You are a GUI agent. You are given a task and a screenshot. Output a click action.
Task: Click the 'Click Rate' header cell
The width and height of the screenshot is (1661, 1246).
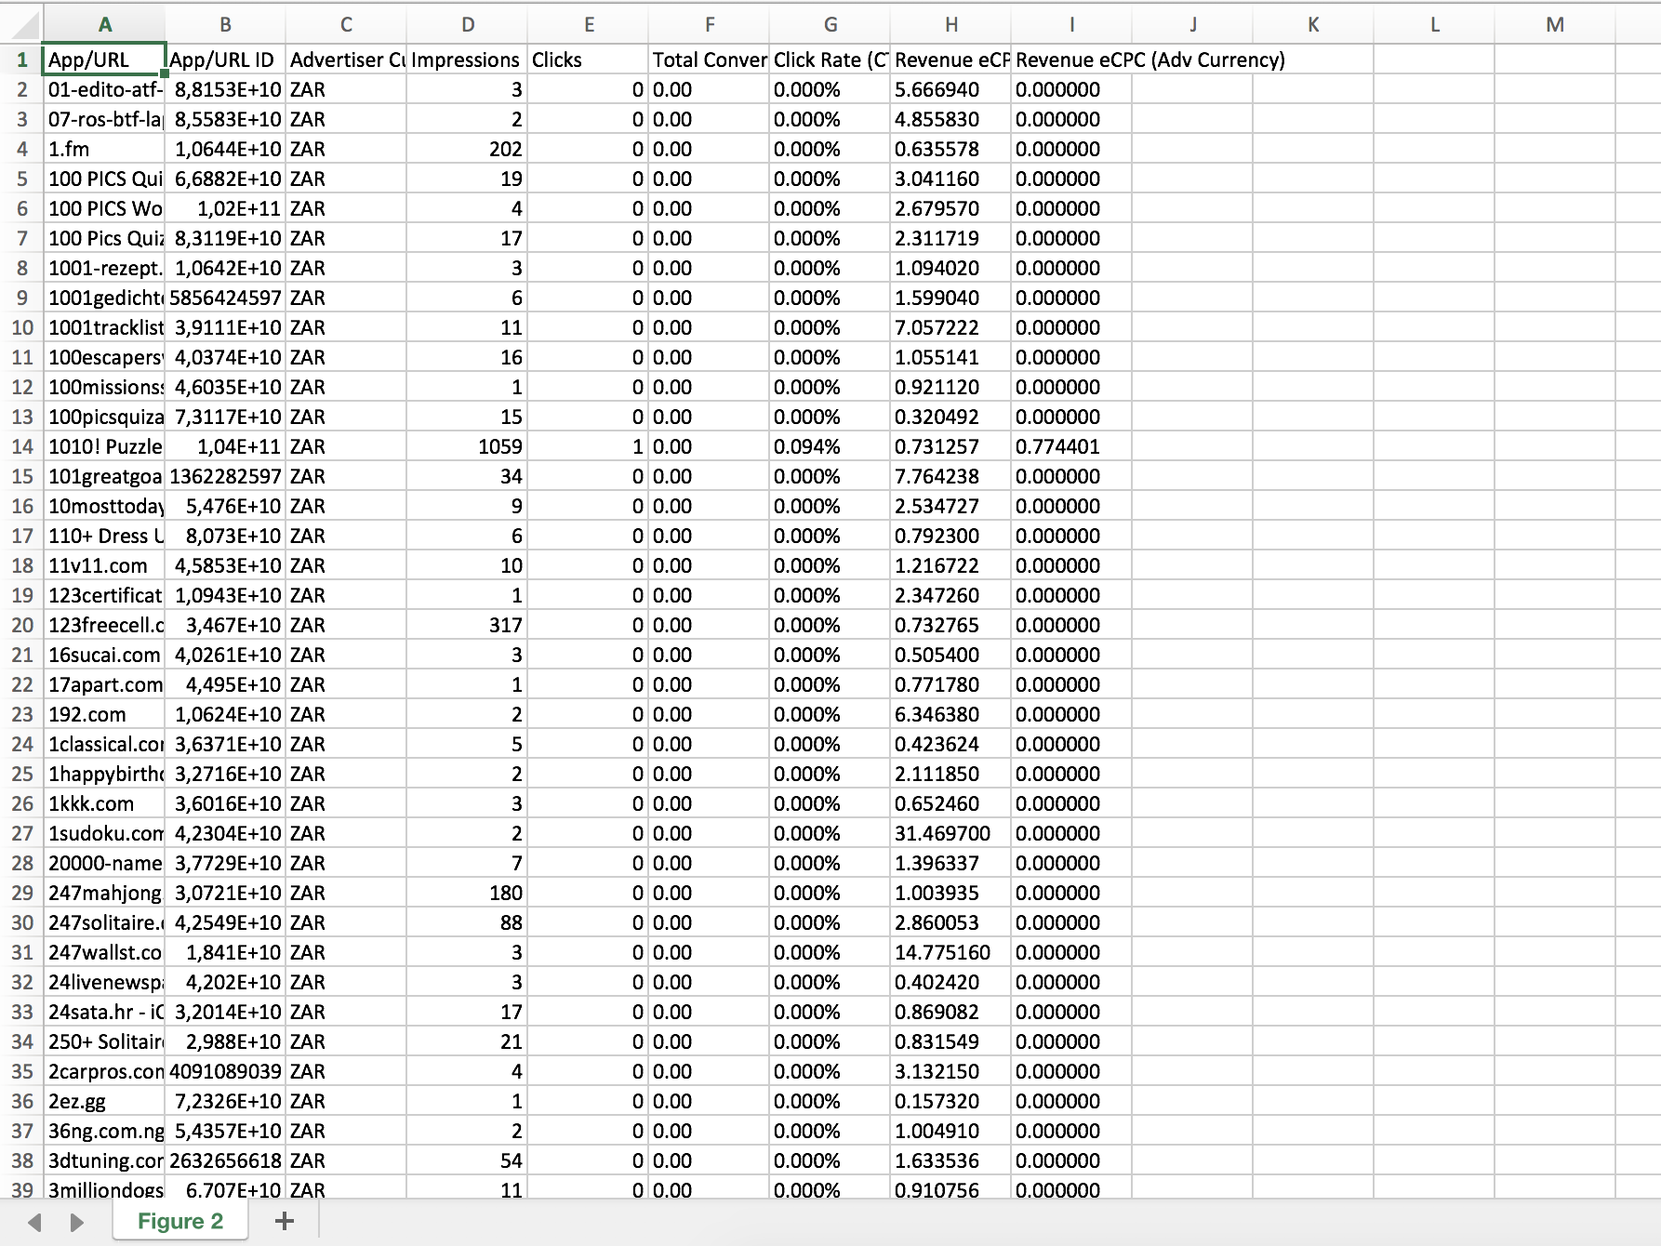[830, 60]
